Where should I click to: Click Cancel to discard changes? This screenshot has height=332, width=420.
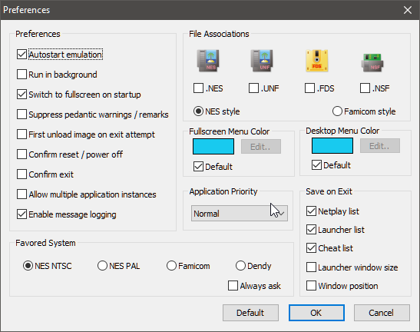click(x=382, y=313)
